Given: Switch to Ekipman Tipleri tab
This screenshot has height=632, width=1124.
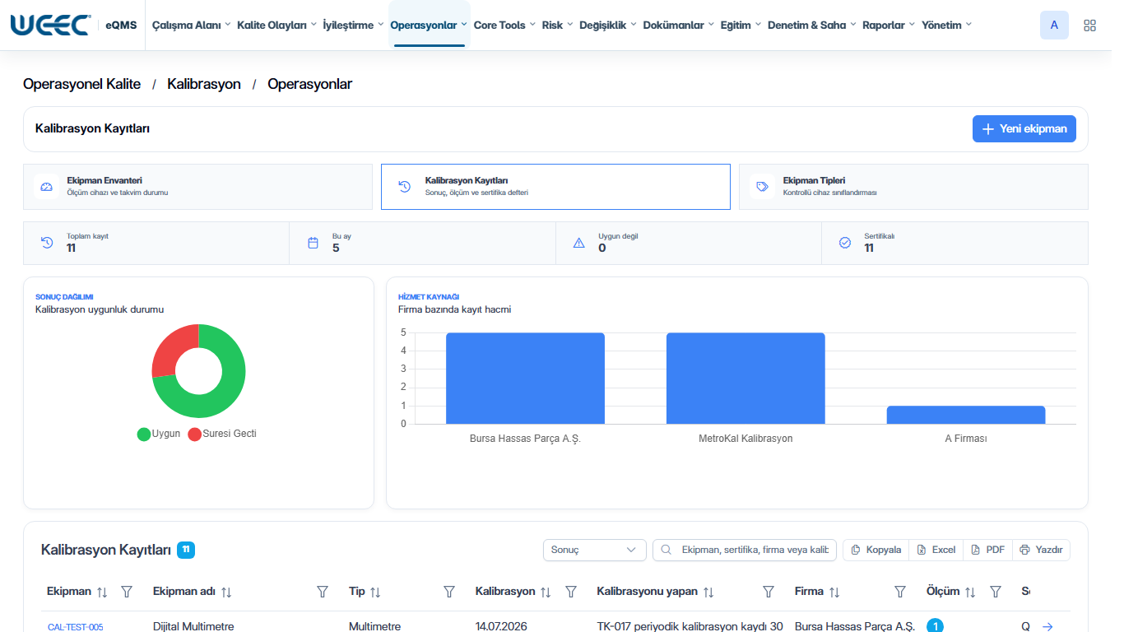Looking at the screenshot, I should tap(913, 187).
